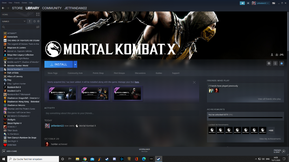Open the GAMES category dropdown
Viewport: 289px width, 162px height.
[x=14, y=21]
